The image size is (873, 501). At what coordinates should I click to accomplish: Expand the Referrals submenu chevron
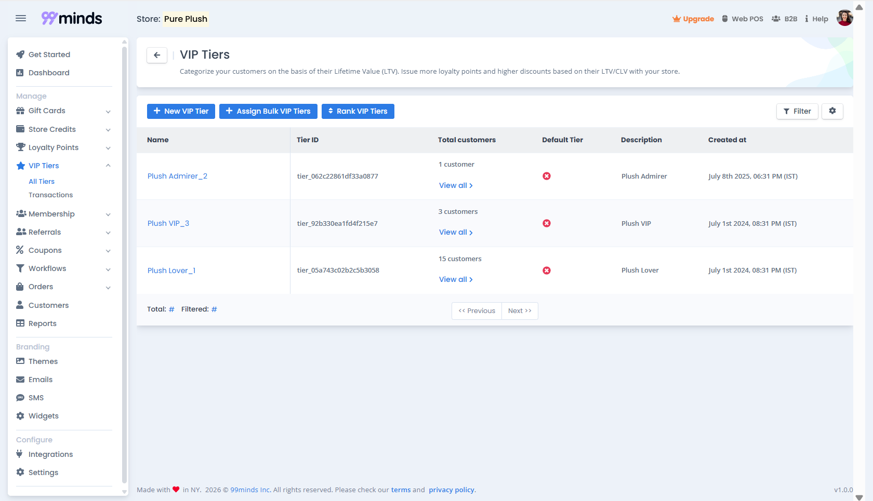[108, 233]
